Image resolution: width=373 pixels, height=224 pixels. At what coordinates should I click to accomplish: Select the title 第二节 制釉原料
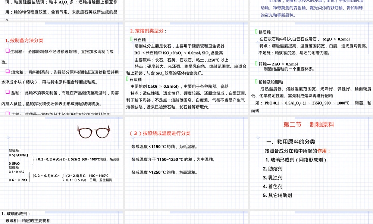308,124
